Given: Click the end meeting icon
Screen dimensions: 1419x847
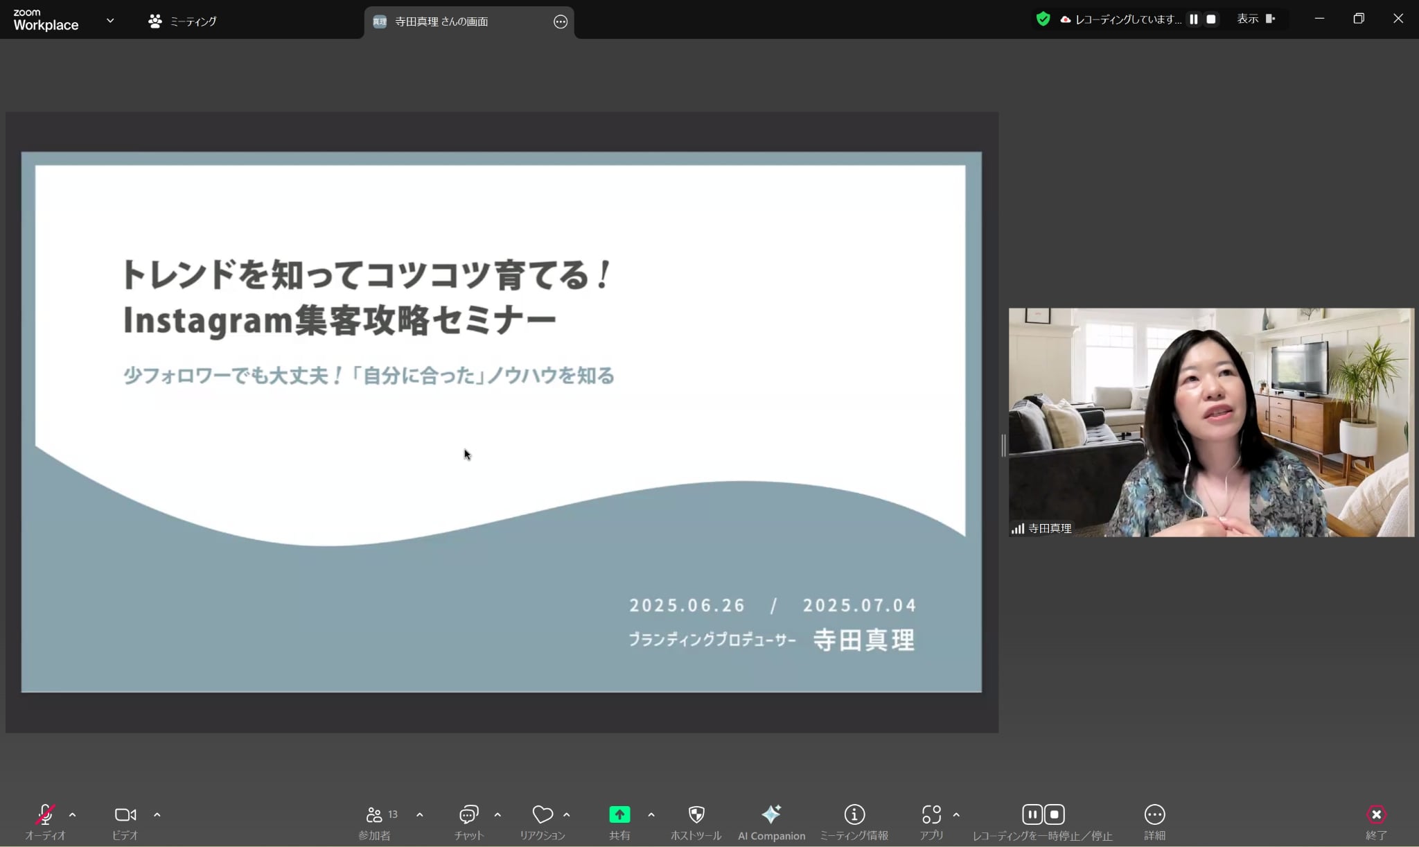Looking at the screenshot, I should (1376, 814).
